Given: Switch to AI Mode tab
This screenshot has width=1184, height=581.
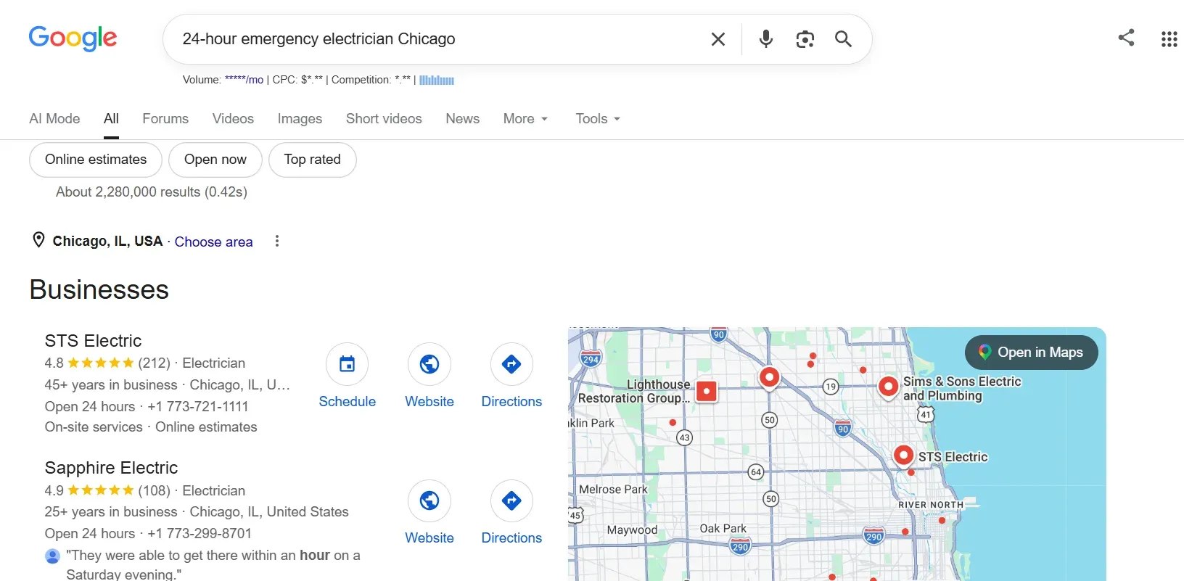Looking at the screenshot, I should (54, 119).
